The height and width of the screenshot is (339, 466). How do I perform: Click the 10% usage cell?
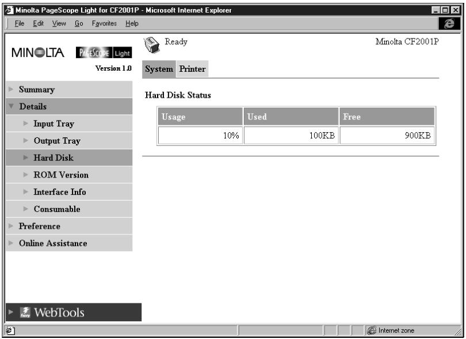pyautogui.click(x=200, y=136)
